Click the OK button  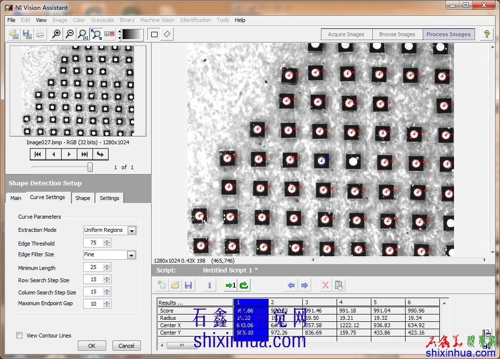[x=91, y=346]
